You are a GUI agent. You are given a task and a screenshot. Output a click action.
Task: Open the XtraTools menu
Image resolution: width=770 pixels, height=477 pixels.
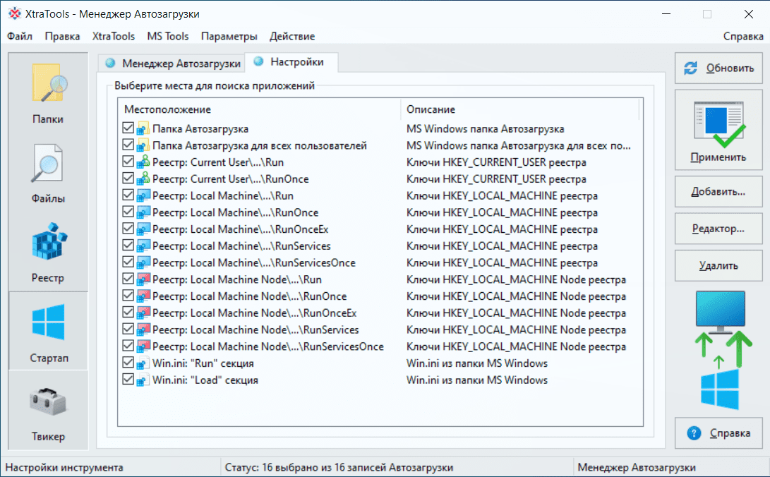[114, 36]
